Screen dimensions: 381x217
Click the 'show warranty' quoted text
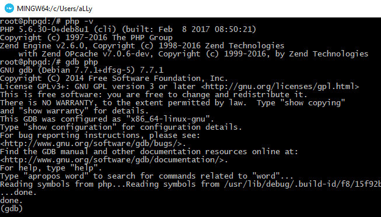[x=54, y=111]
